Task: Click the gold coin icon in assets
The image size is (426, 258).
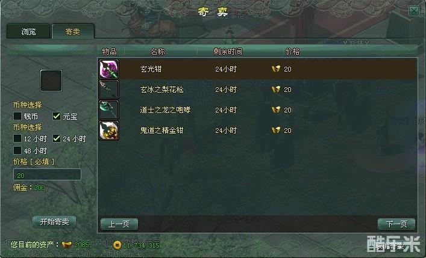Action: [117, 245]
